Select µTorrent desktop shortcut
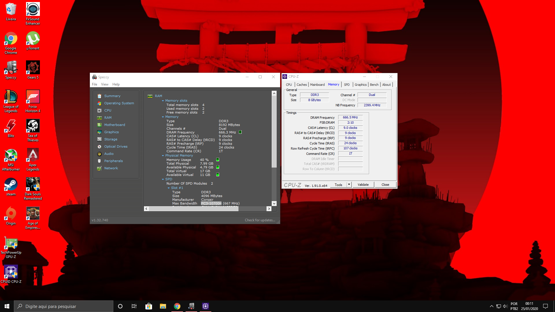555x312 pixels. (33, 41)
